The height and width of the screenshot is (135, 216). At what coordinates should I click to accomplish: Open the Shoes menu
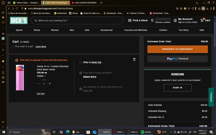[37, 30]
